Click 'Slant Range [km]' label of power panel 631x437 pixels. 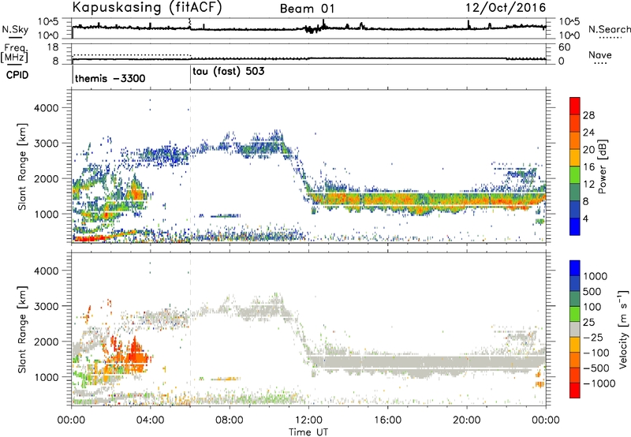(x=22, y=166)
